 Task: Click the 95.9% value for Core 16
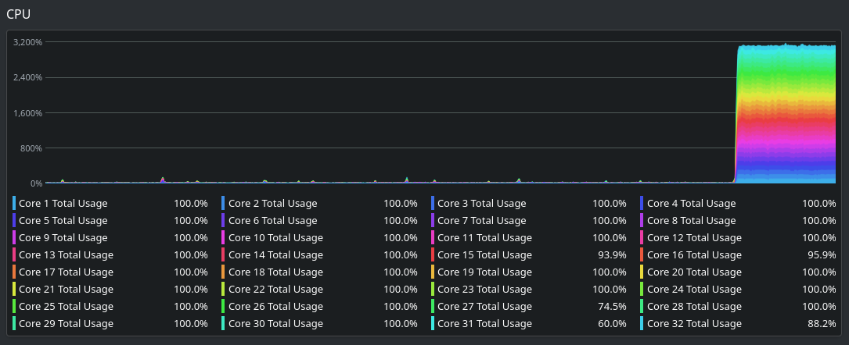(x=822, y=254)
